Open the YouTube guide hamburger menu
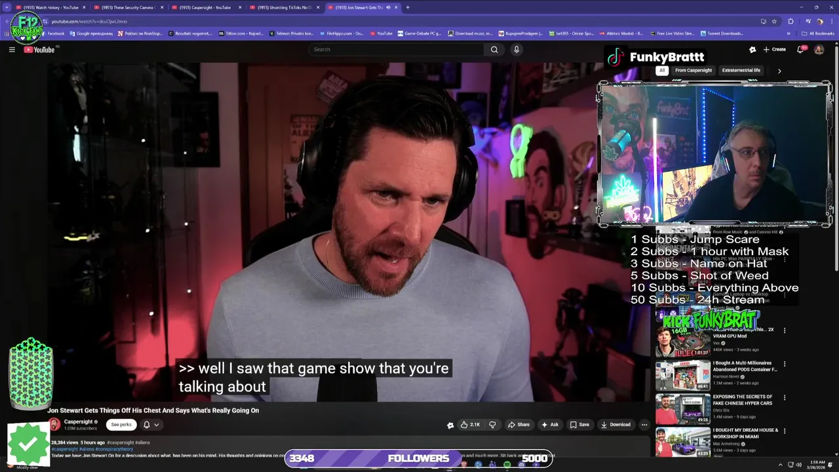 [12, 49]
